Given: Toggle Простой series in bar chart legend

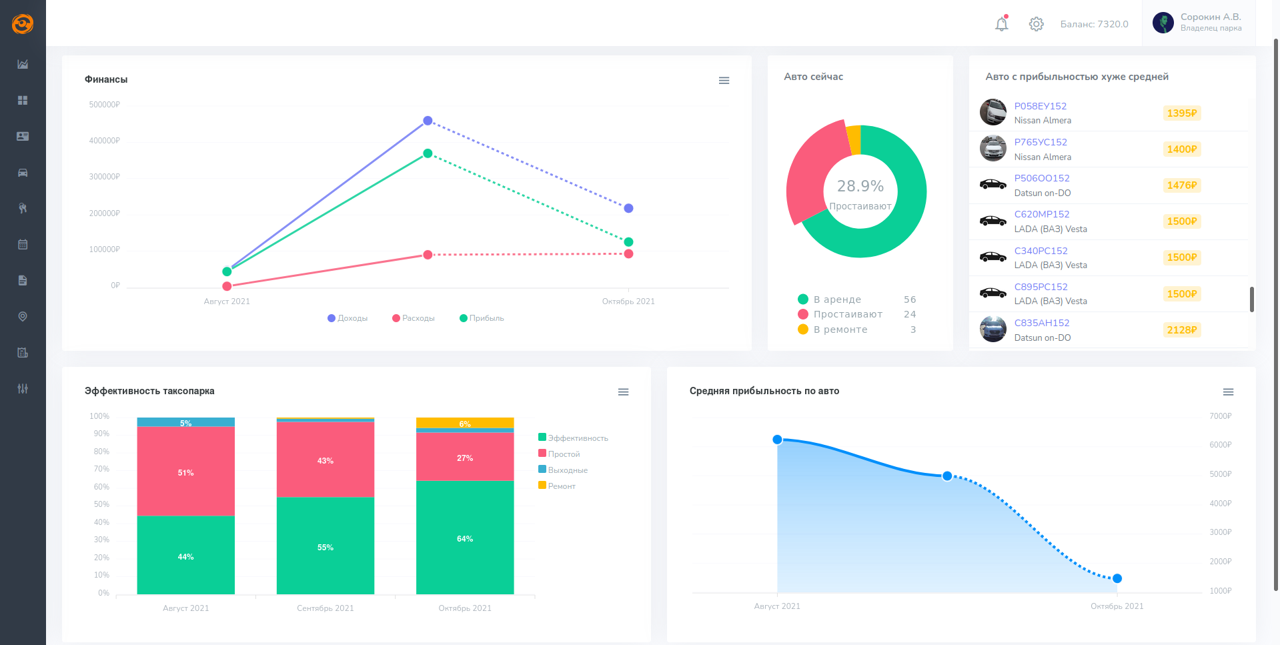Looking at the screenshot, I should [559, 454].
